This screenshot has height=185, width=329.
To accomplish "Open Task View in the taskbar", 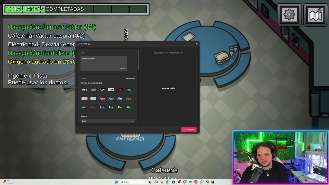I will (150, 182).
